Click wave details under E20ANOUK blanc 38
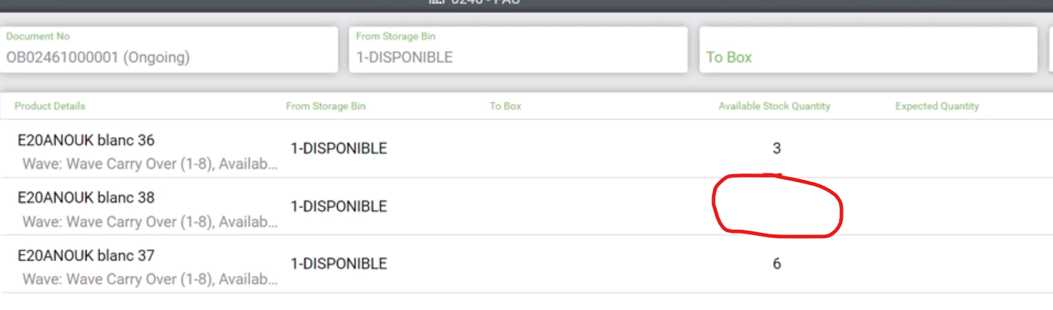 (151, 222)
